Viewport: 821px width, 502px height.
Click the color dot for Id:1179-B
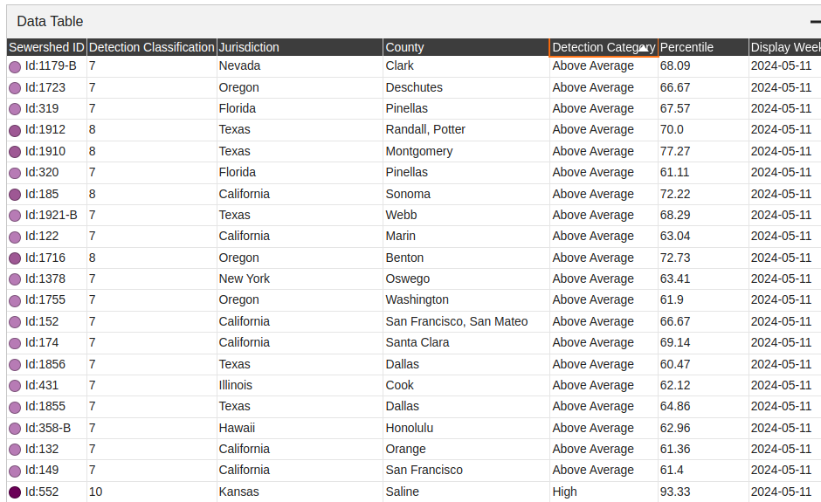(15, 66)
